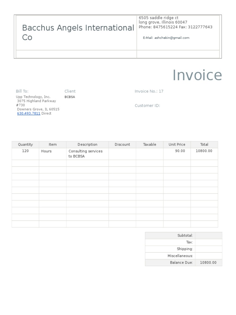Select the Description column header
Viewport: 236px width, 315px height.
88,145
